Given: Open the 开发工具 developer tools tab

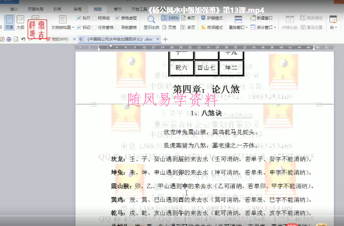Looking at the screenshot, I should 139,9.
